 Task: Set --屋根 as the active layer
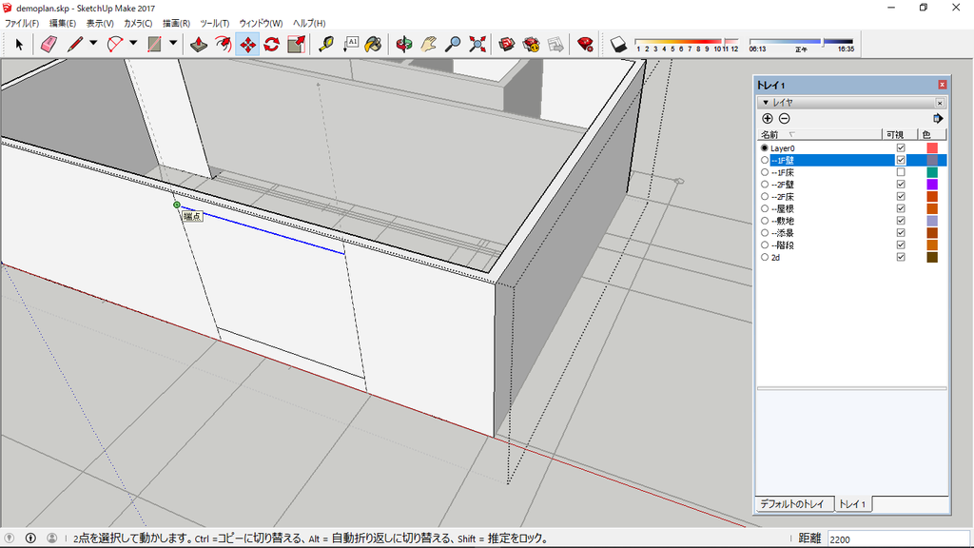(x=765, y=208)
